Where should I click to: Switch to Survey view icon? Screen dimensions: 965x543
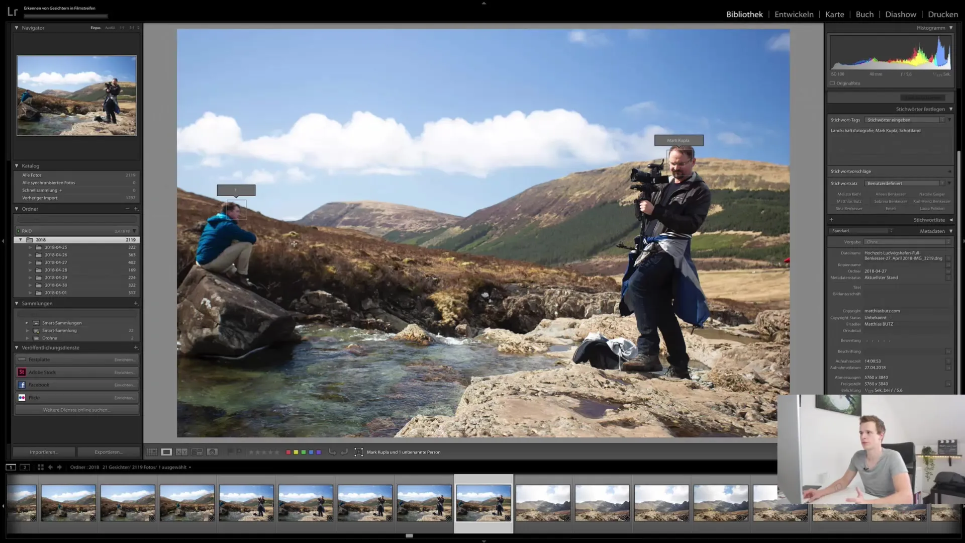point(197,452)
